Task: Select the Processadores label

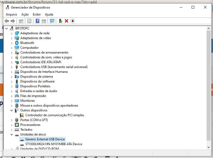Action: 30,125
